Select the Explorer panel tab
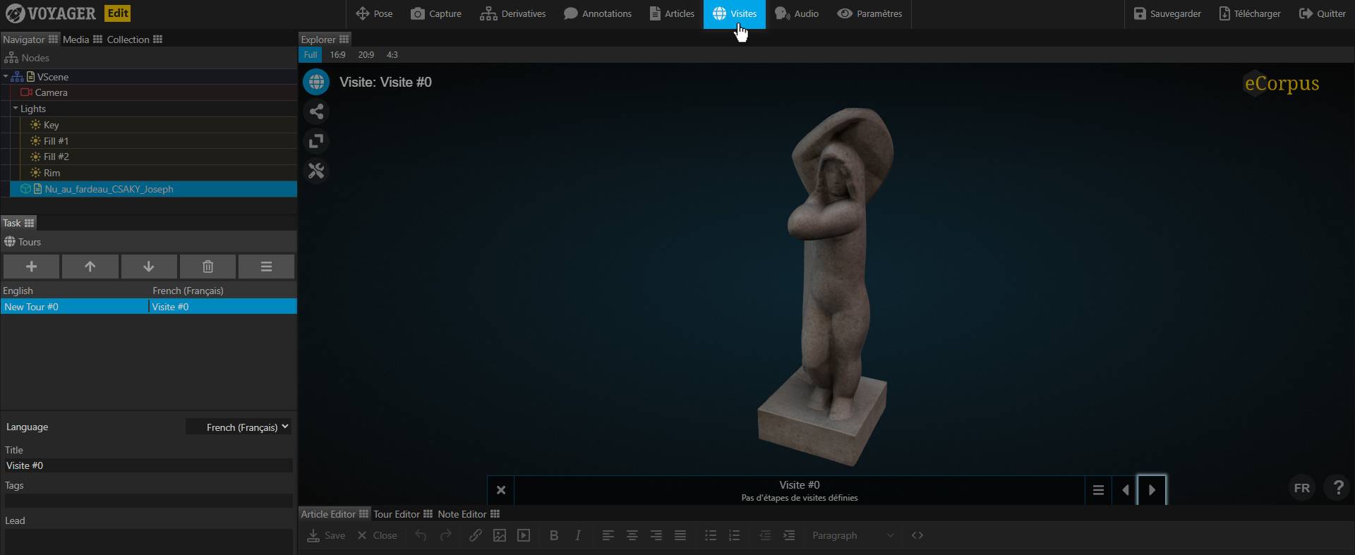Image resolution: width=1355 pixels, height=555 pixels. [x=325, y=39]
